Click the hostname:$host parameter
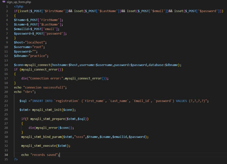The image size is (227, 164). [65, 65]
